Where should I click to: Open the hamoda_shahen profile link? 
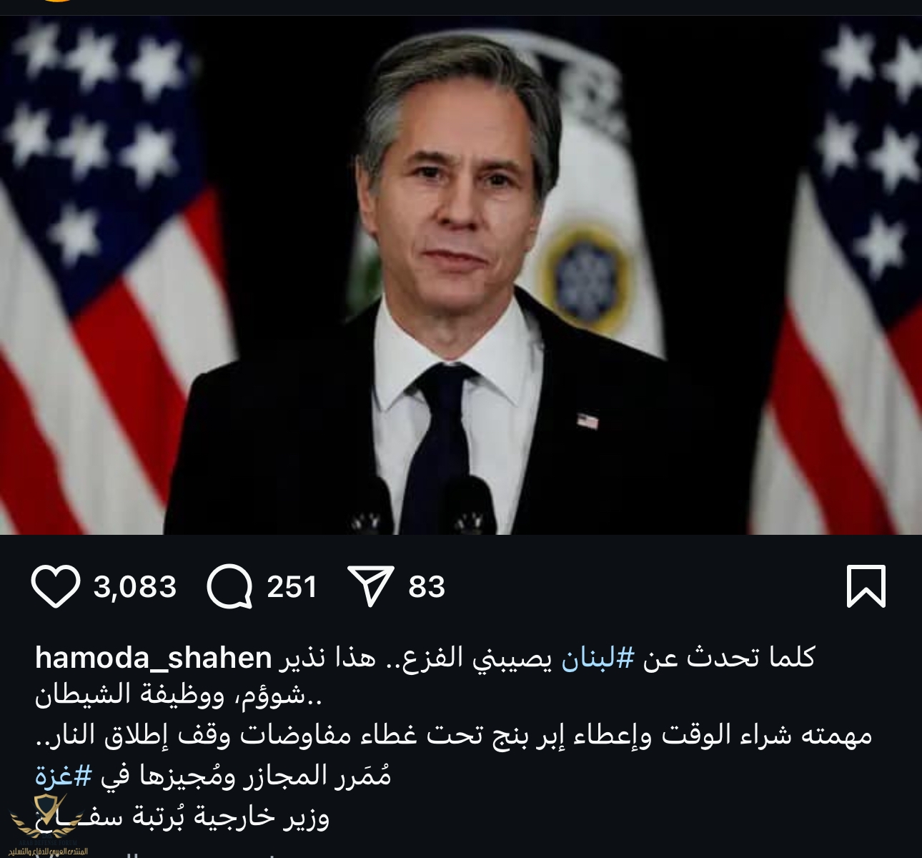154,658
